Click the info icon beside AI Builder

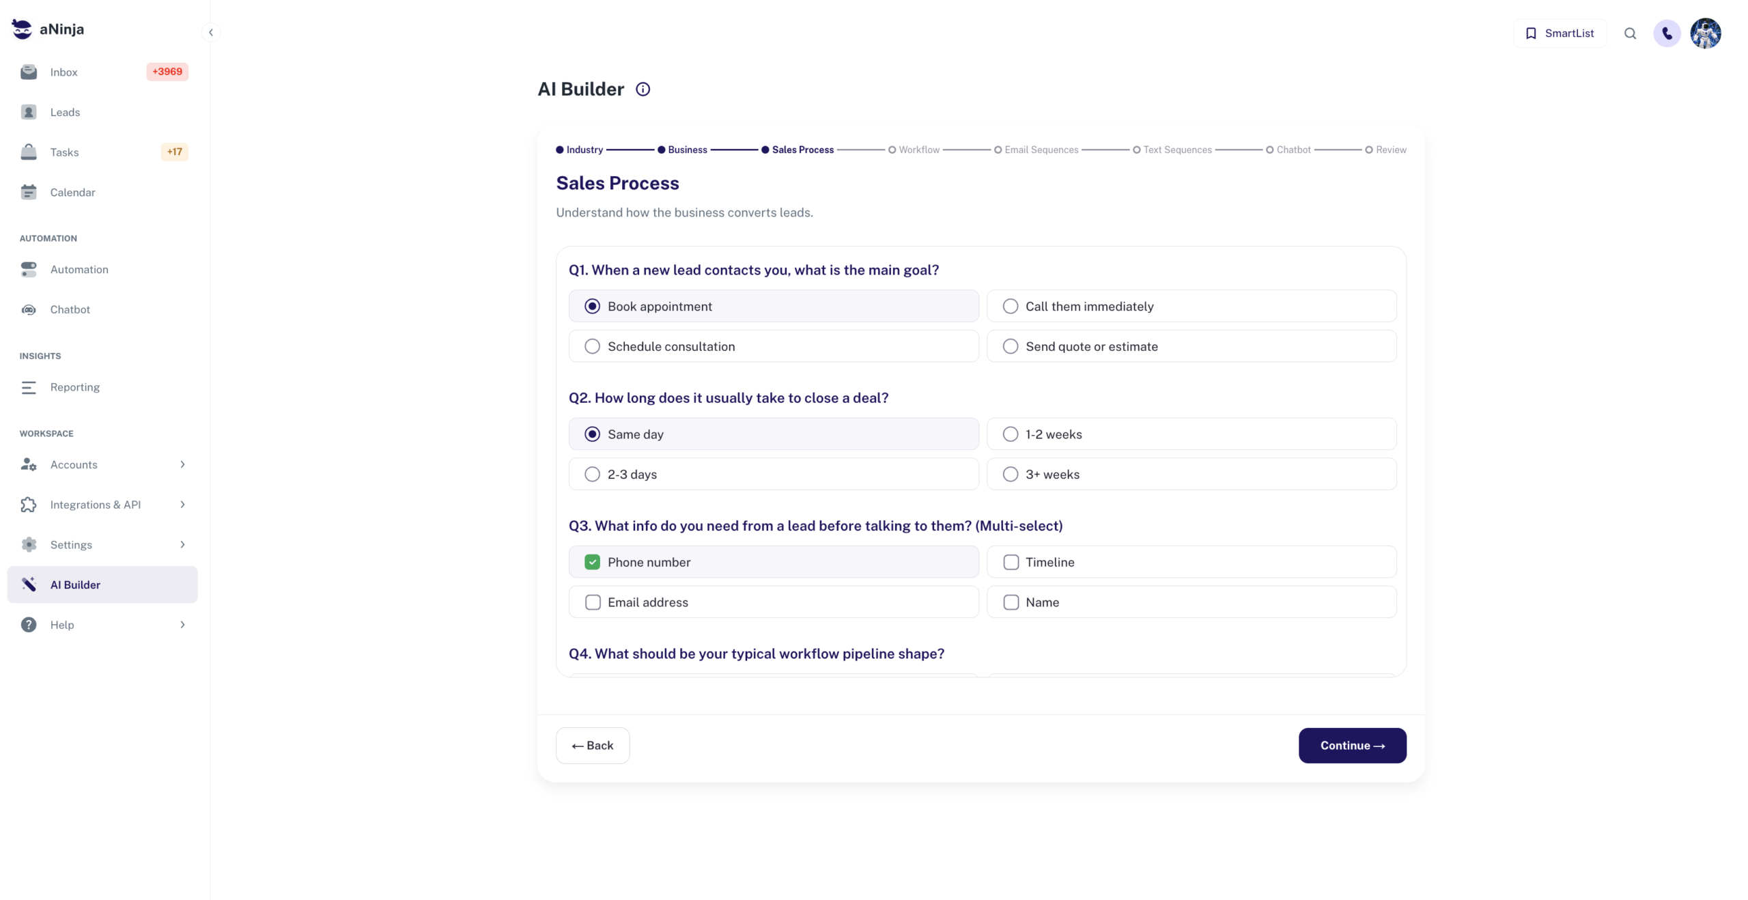pyautogui.click(x=643, y=89)
